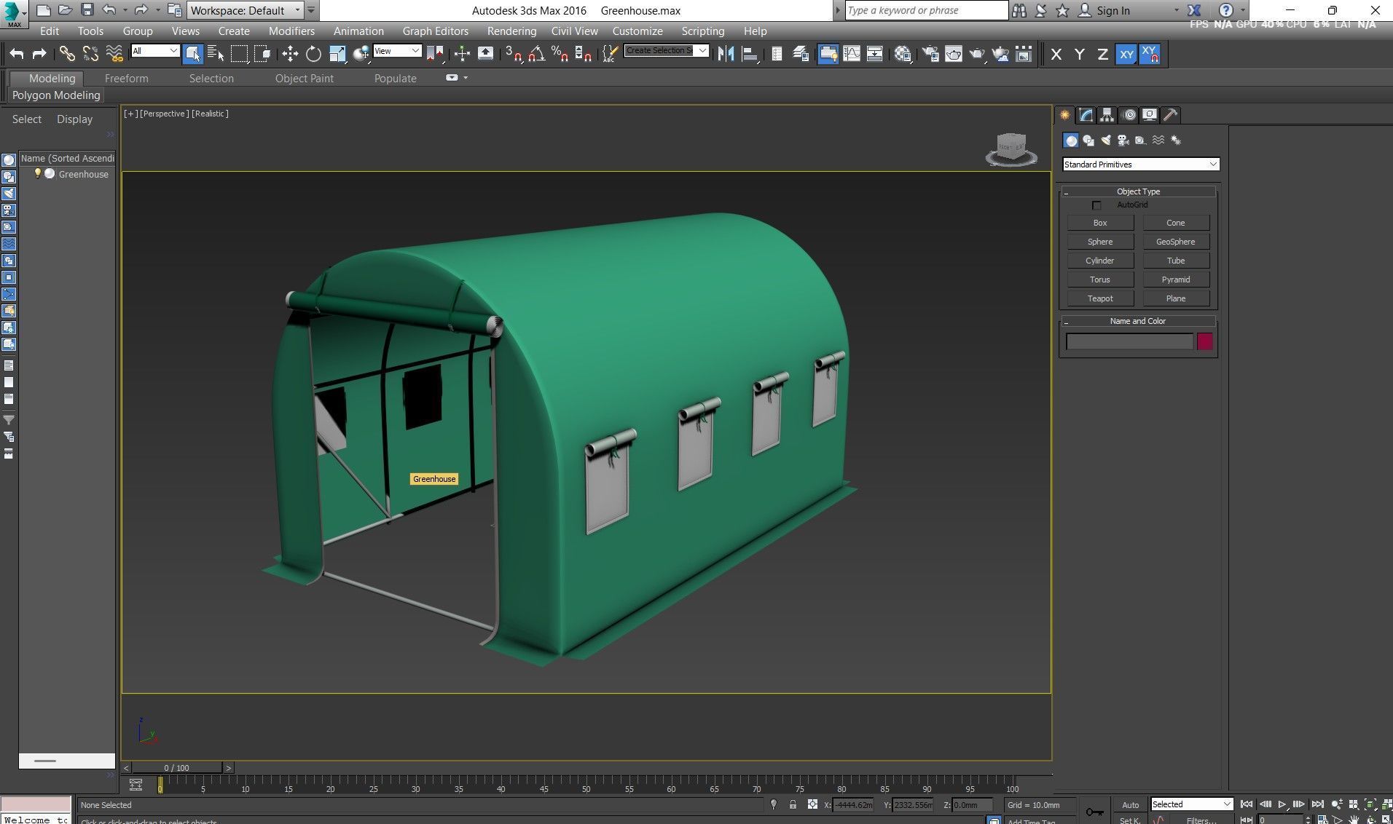
Task: Open the Curve Editor
Action: click(851, 54)
